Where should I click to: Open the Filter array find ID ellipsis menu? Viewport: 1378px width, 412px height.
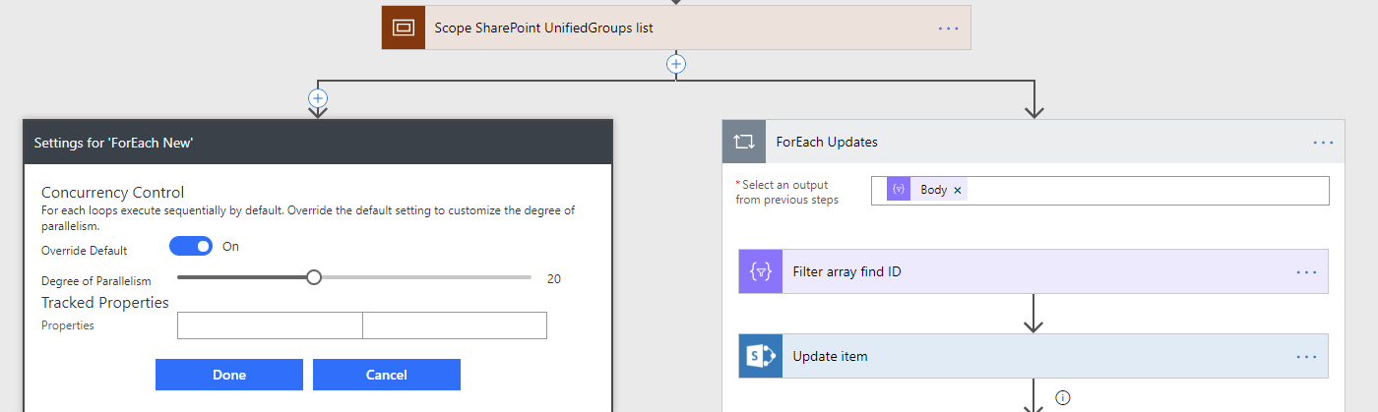tap(1306, 272)
